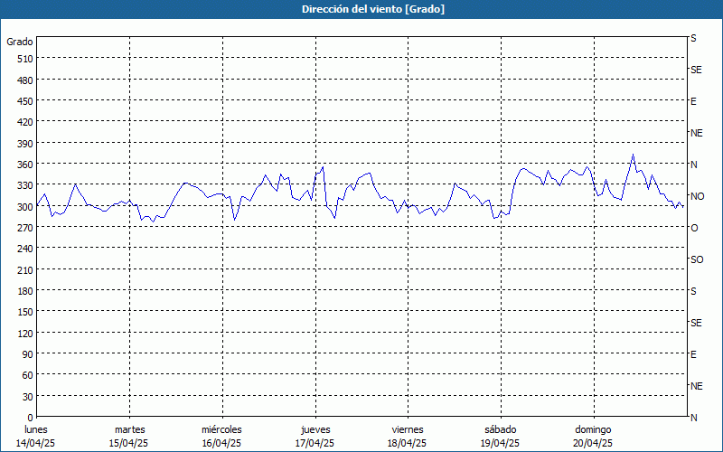Pick the 390 tick label
723x452 pixels.
pyautogui.click(x=26, y=144)
